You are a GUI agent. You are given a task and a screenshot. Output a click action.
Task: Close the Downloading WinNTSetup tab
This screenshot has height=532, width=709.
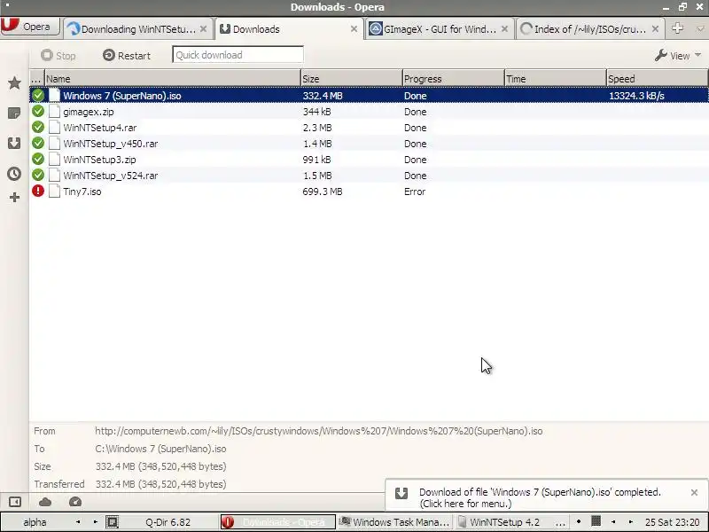coord(204,29)
